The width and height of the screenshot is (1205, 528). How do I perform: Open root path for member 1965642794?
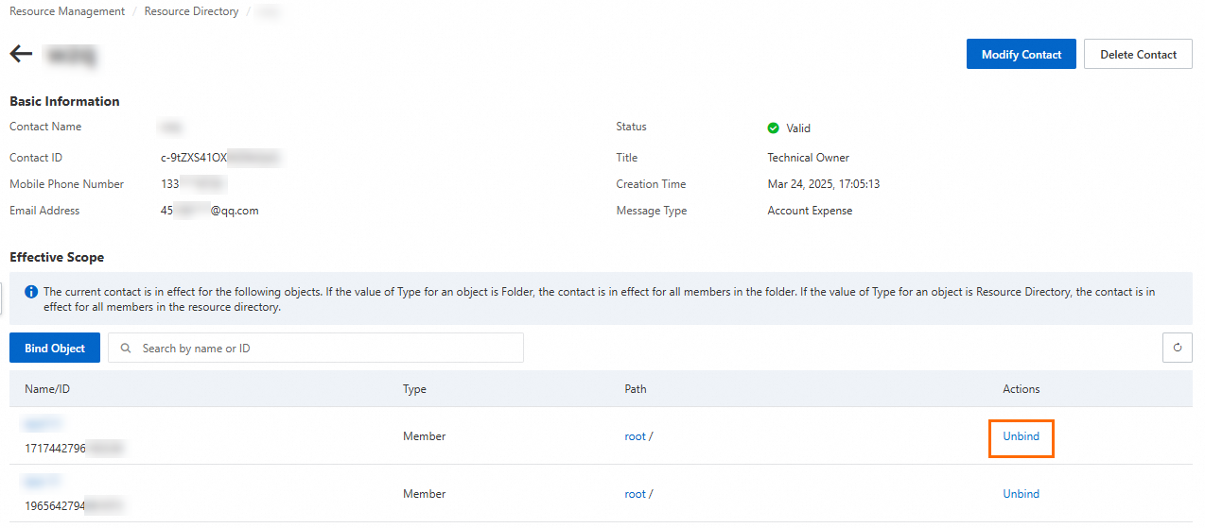click(x=635, y=494)
